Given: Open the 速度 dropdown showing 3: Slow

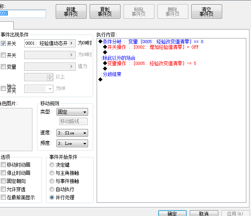Looking at the screenshot, I should pyautogui.click(x=72, y=133).
